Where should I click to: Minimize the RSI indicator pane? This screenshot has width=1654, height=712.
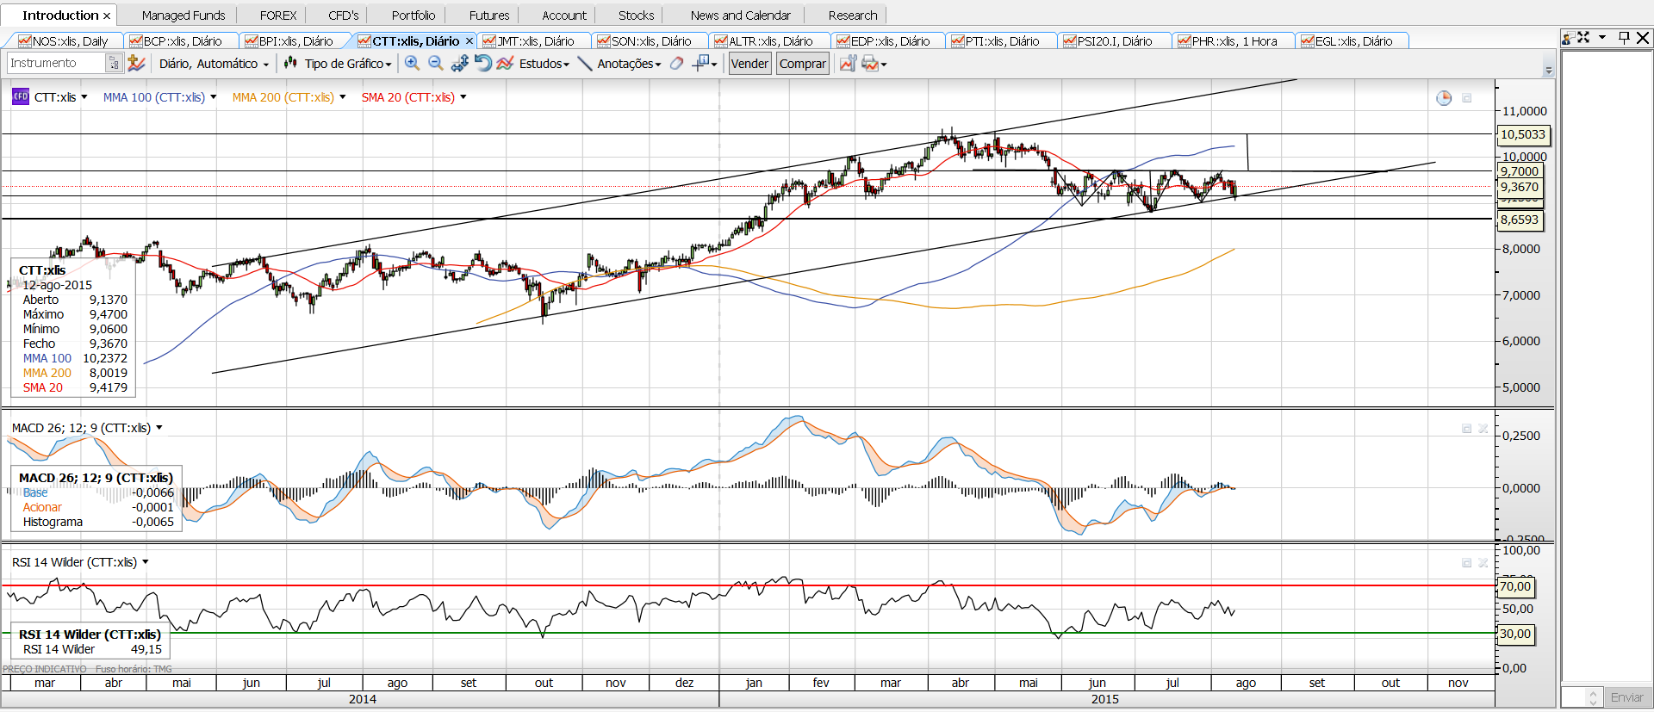tap(1466, 563)
